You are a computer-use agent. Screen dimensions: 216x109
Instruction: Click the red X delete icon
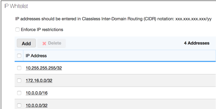tap(44, 44)
